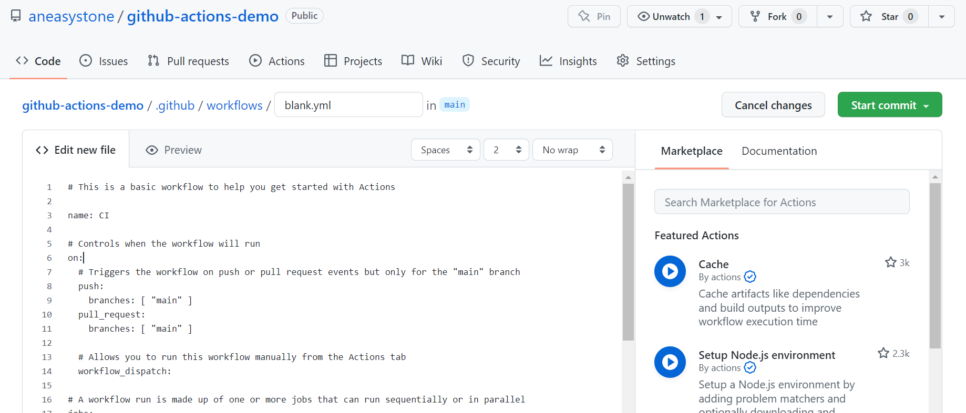Open the aneasystone owner link
Screen dimensions: 966x413
pyautogui.click(x=71, y=16)
